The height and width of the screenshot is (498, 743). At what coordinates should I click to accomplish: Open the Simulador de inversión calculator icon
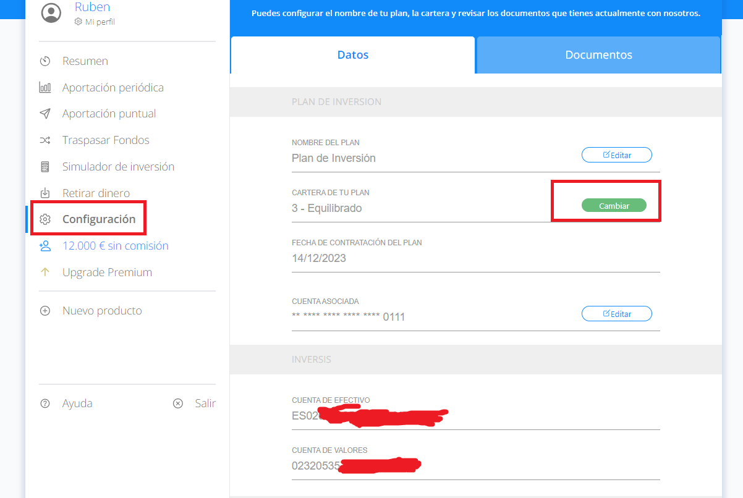tap(45, 167)
